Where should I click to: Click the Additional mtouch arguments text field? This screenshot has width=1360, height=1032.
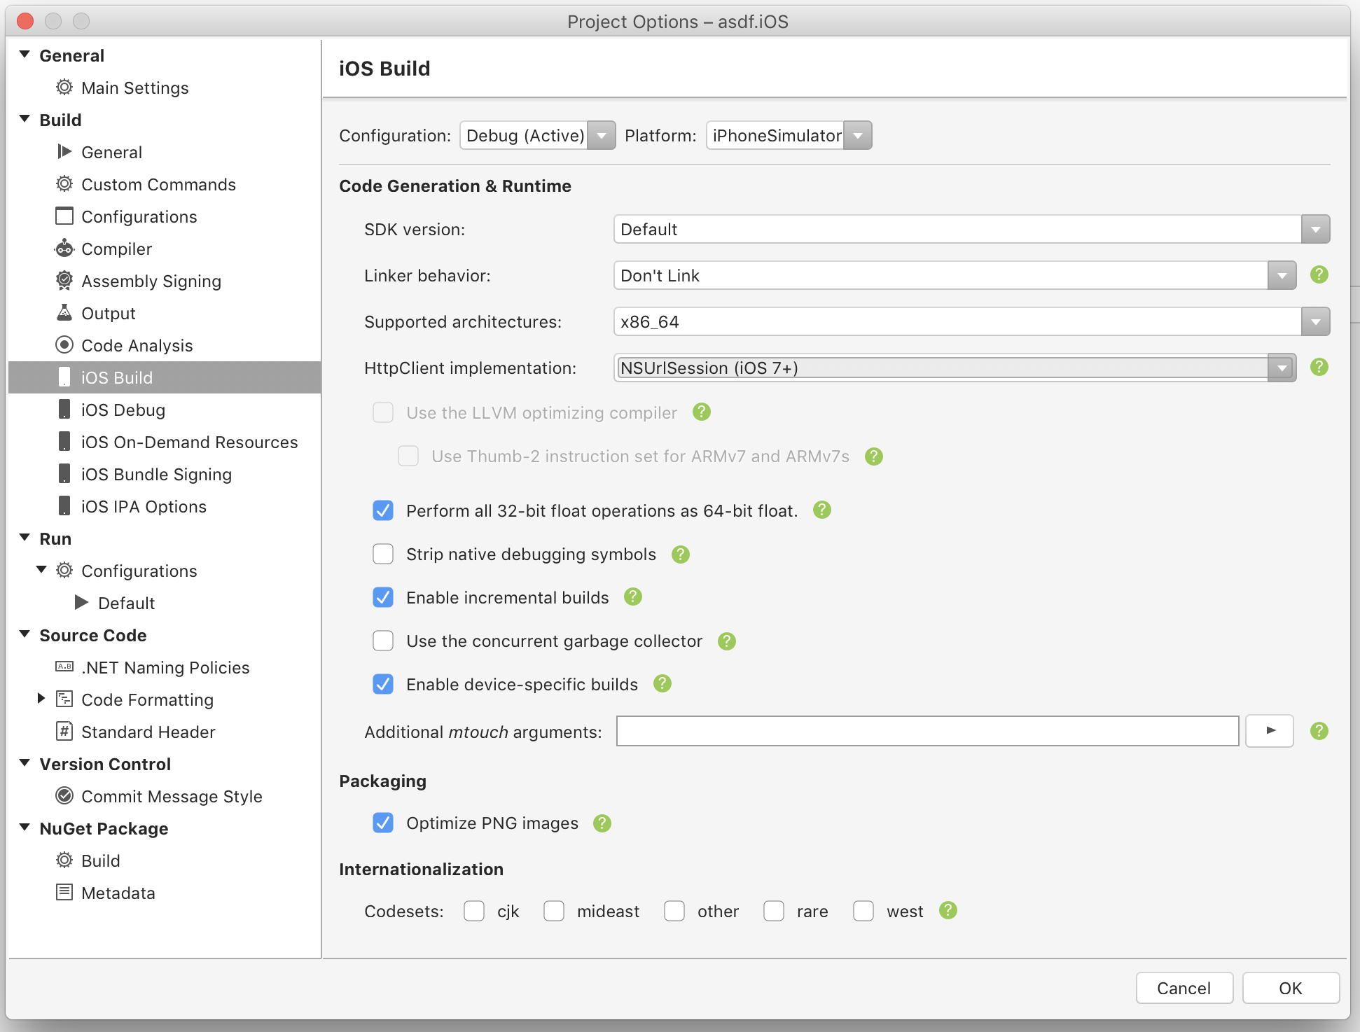click(x=927, y=731)
